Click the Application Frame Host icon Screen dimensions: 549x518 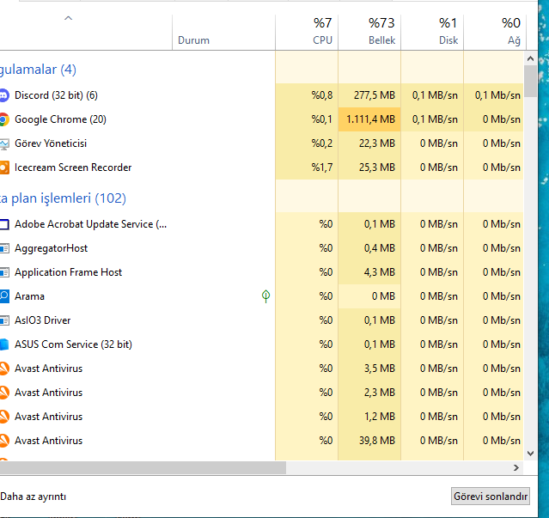[x=4, y=272]
